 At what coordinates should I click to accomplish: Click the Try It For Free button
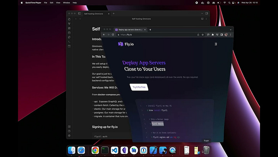click(139, 87)
